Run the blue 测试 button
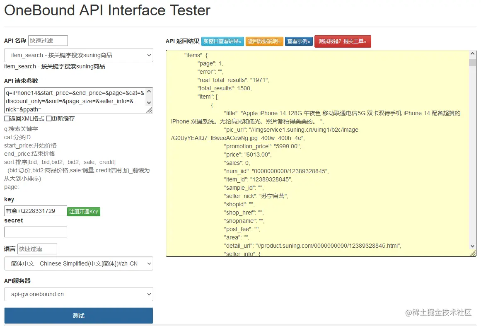 [x=78, y=316]
